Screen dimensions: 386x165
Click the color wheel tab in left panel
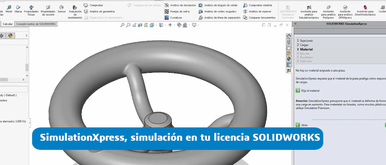10,36
